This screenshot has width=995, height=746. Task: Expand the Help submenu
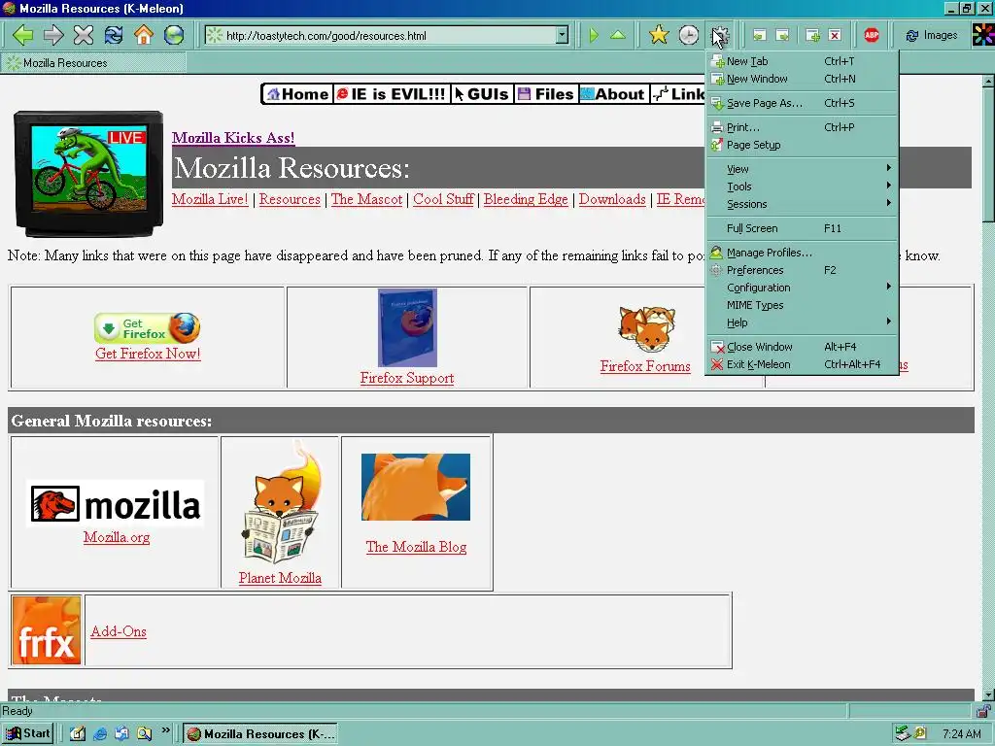(802, 322)
